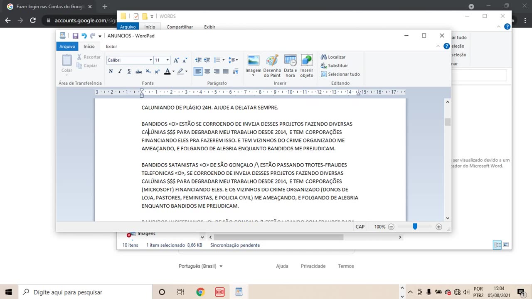Open WordPad help question mark icon
Viewport: 532px width, 299px height.
[446, 46]
